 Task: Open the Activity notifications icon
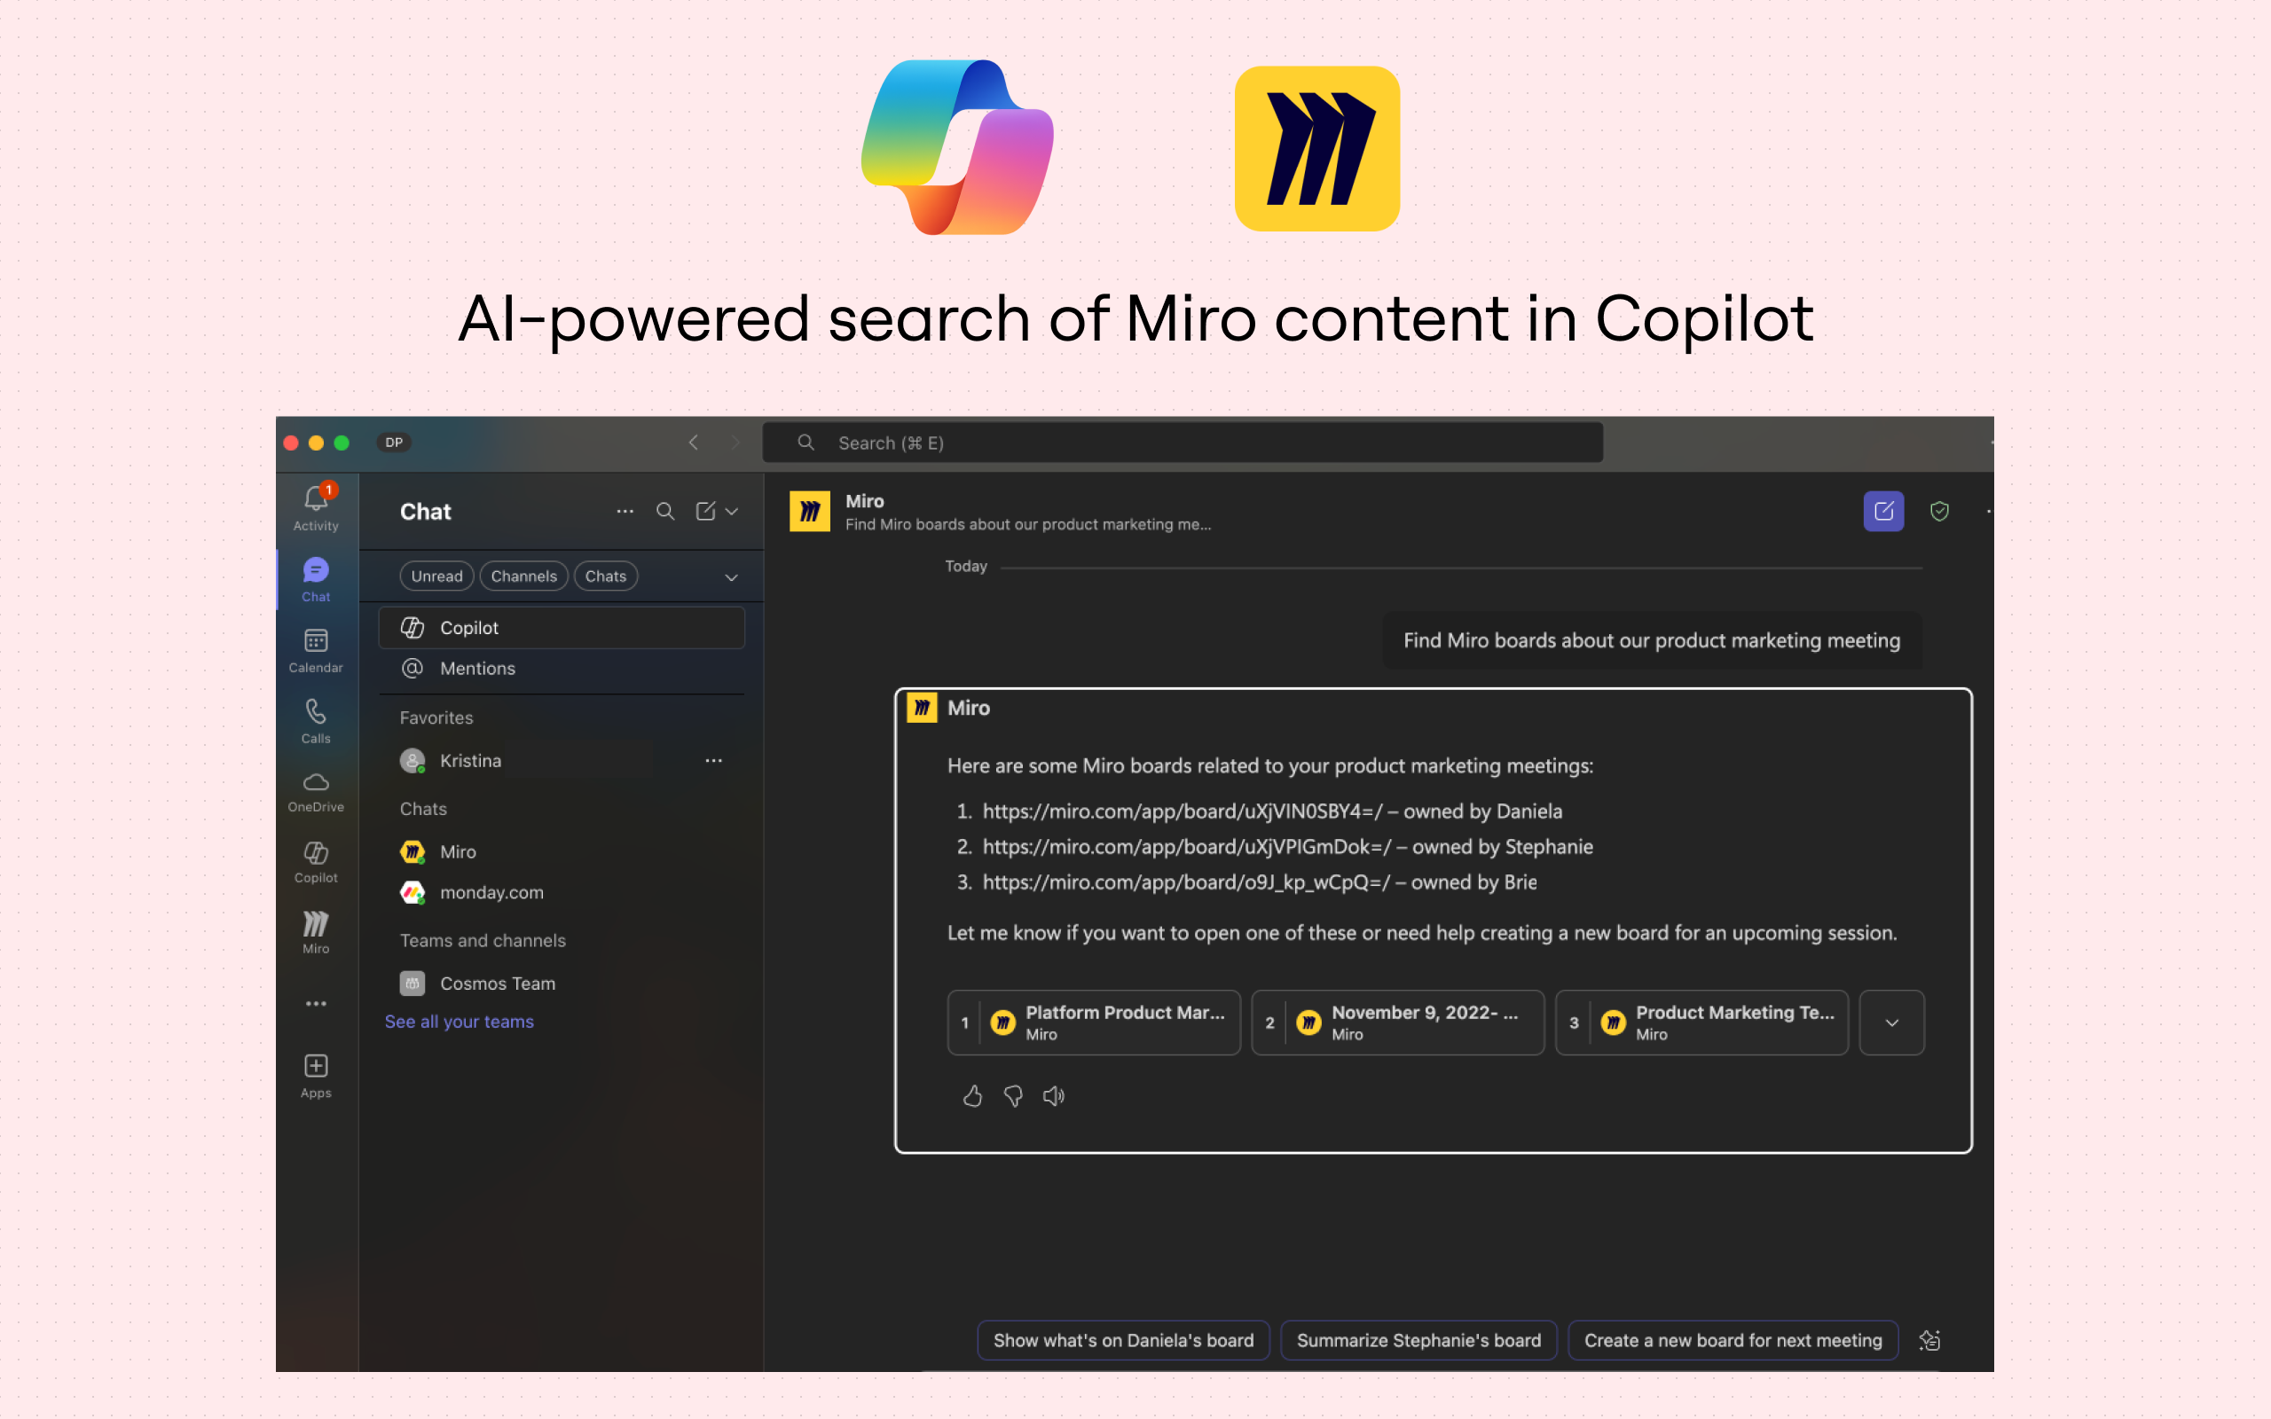315,507
